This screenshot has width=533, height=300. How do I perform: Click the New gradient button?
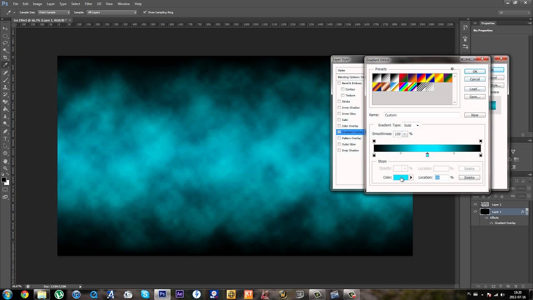475,115
